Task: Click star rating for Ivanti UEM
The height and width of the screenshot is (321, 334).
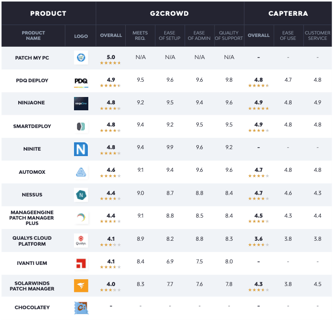Action: (111, 267)
